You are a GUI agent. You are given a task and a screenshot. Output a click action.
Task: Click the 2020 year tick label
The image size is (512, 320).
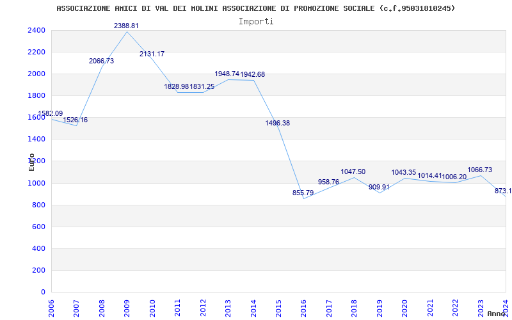[405, 308]
